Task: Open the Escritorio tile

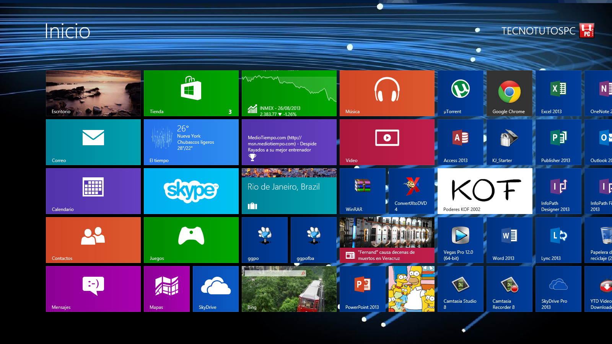Action: click(93, 93)
